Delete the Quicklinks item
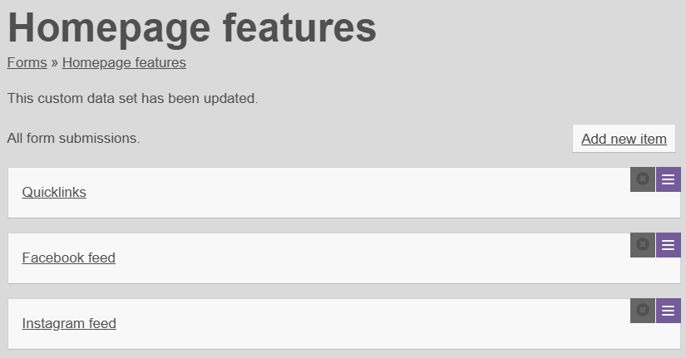 pyautogui.click(x=643, y=179)
